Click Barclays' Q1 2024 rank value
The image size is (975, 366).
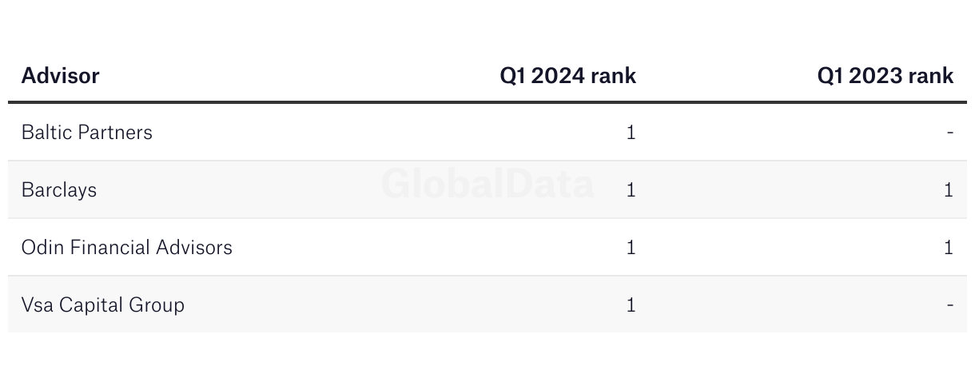631,189
